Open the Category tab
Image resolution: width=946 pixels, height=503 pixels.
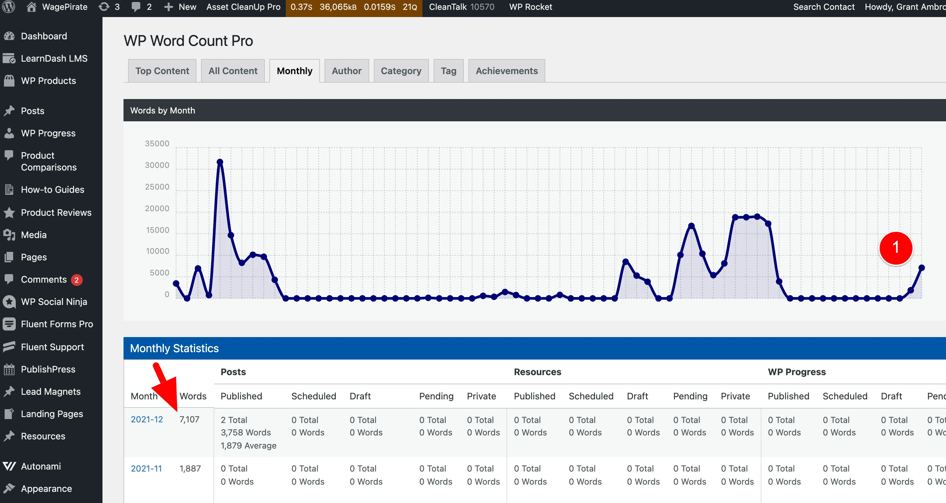point(401,71)
